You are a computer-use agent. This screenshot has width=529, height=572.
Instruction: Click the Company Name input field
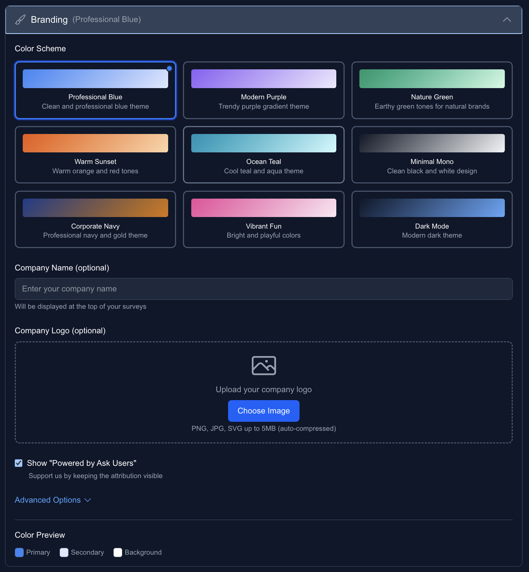pyautogui.click(x=263, y=289)
